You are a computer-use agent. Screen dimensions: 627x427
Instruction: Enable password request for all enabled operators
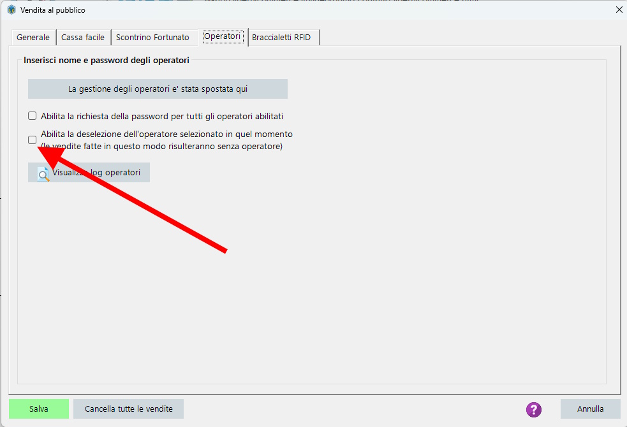pyautogui.click(x=32, y=116)
